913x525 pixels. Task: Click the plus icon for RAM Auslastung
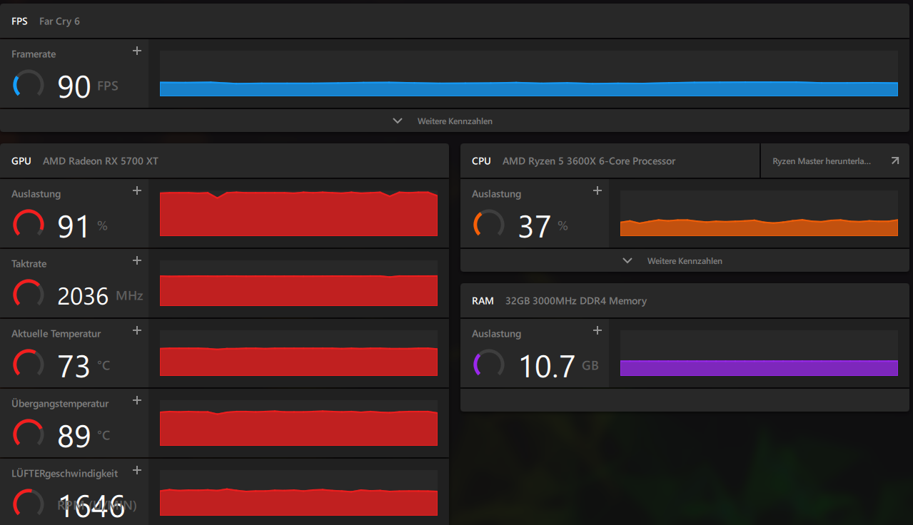[x=598, y=330]
